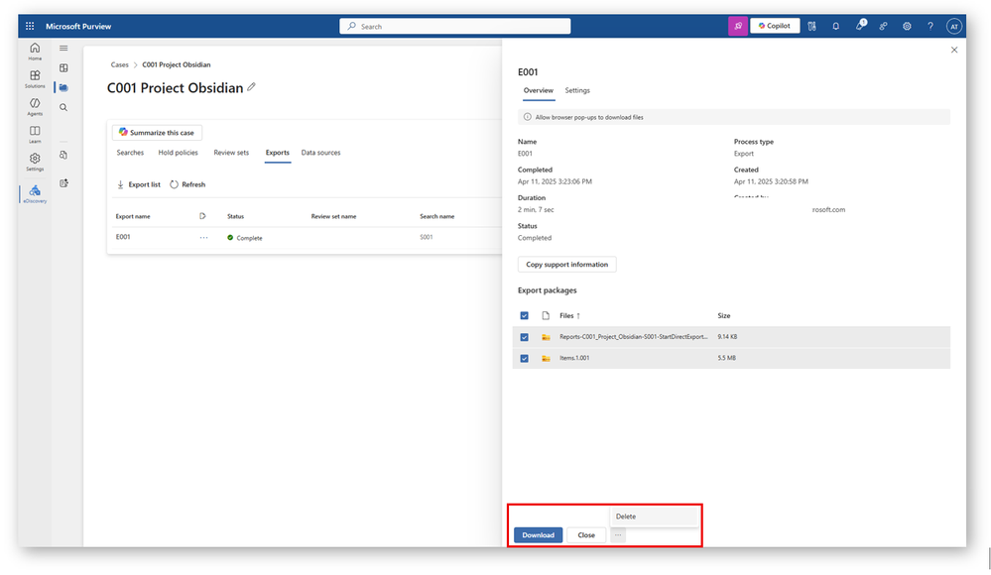Open the Settings tab in E001 panel
991x575 pixels.
[x=577, y=90]
